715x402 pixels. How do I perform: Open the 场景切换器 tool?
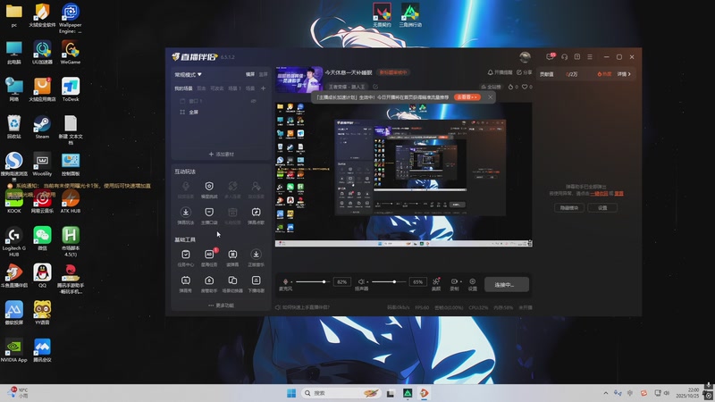(x=232, y=283)
